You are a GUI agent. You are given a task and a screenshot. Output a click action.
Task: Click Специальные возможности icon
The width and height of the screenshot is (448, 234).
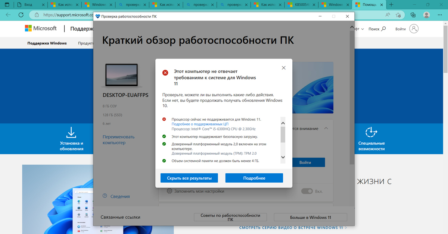[371, 132]
